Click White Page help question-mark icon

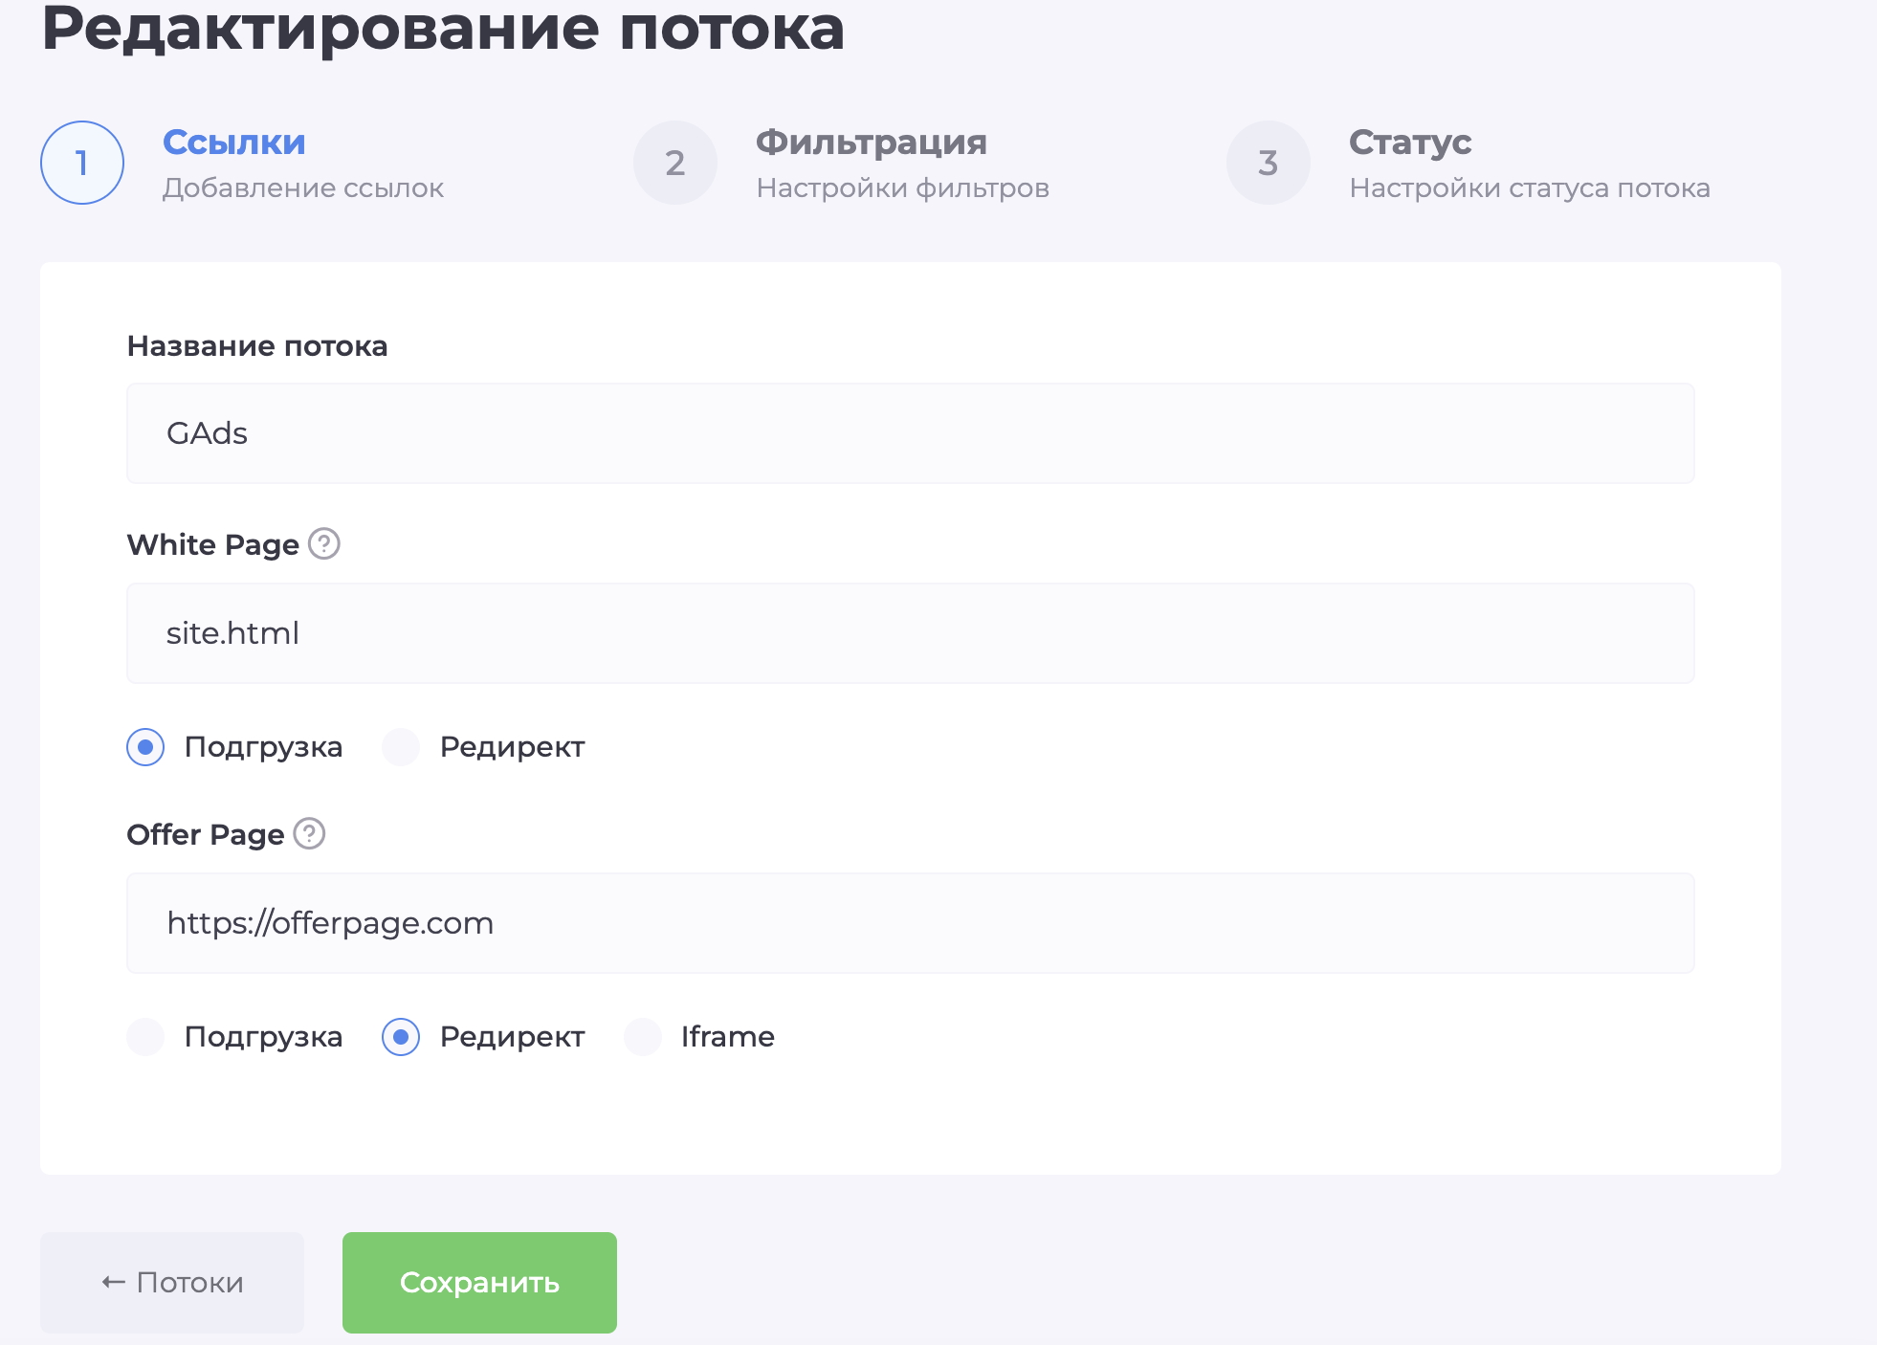324,543
